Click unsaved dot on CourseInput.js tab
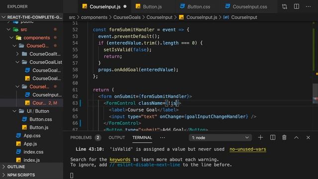318x179 pixels. (125, 6)
